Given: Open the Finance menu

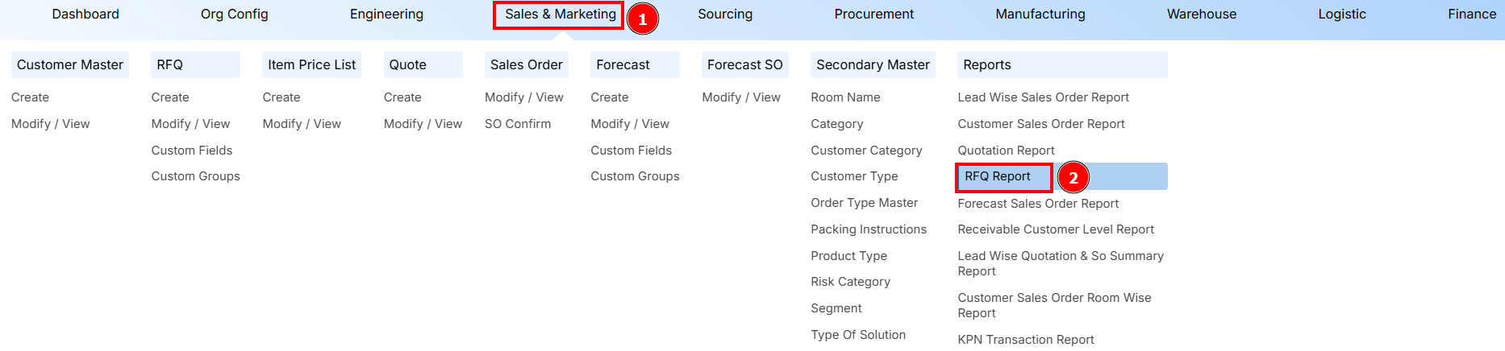Looking at the screenshot, I should 1472,14.
